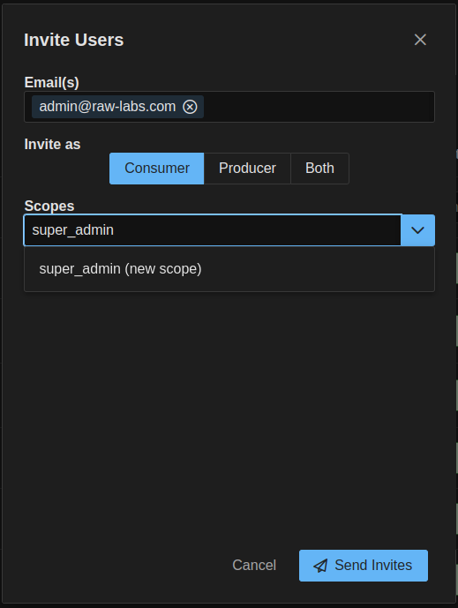This screenshot has height=608, width=458.
Task: Select the Consumer invite option
Action: coord(157,169)
